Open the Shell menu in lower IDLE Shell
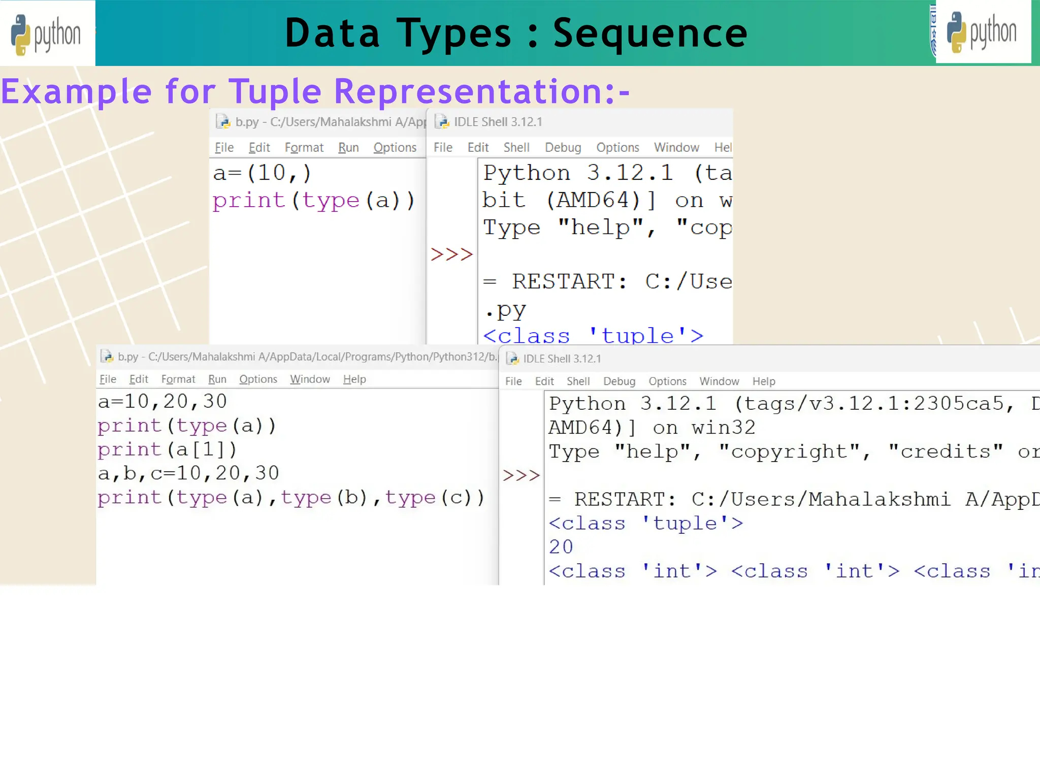1040x780 pixels. (578, 381)
